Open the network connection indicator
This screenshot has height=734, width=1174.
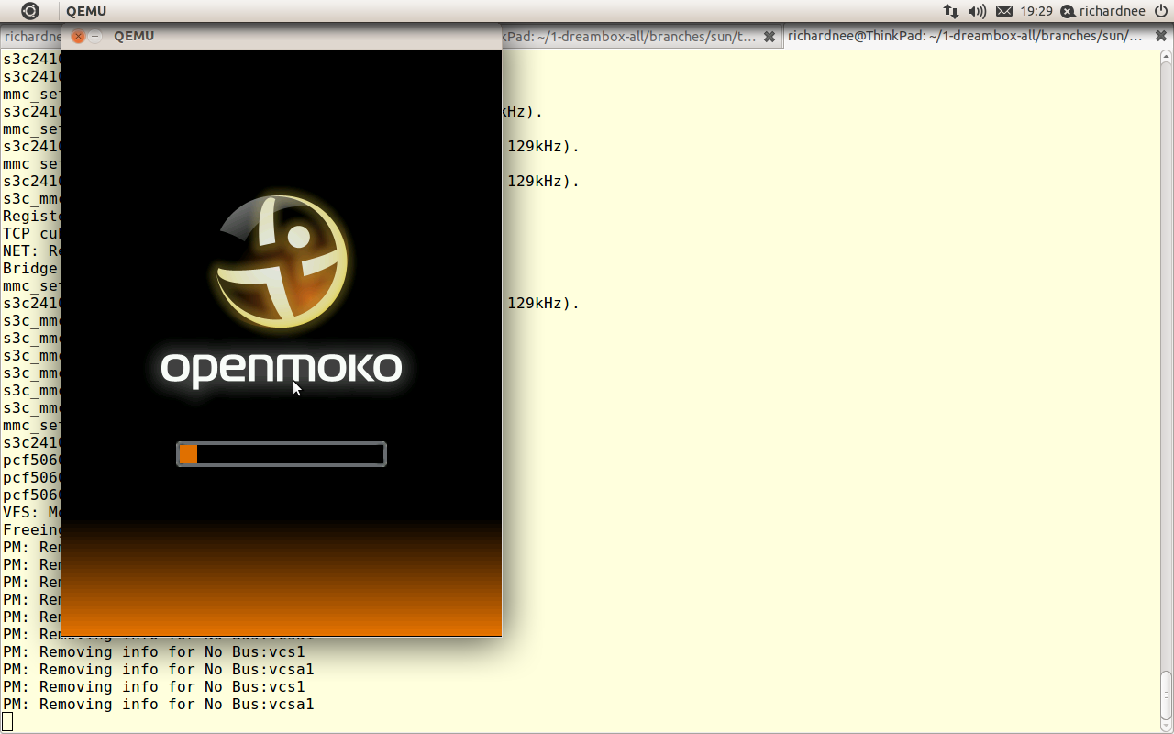[950, 11]
